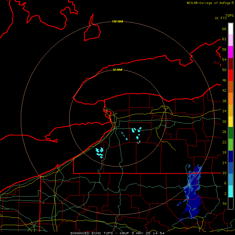Click the light green 22 kft legend swatch
This screenshot has width=235, height=235.
231,145
